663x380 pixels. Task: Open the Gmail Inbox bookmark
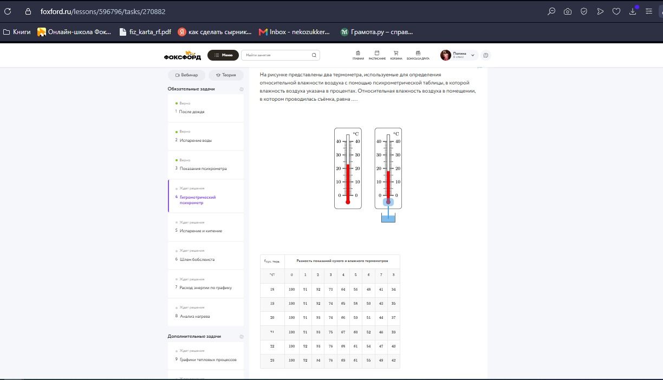click(294, 32)
